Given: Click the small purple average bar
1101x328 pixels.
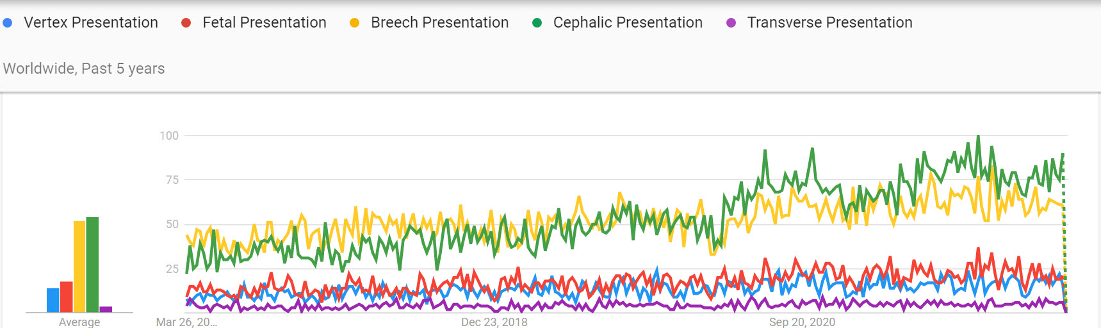Looking at the screenshot, I should click(106, 309).
